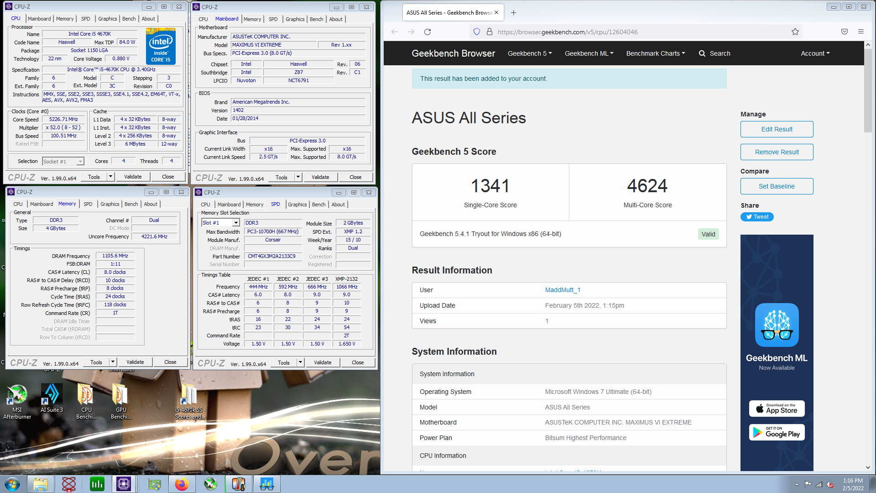
Task: Click the Save to Pocket icon
Action: [845, 31]
